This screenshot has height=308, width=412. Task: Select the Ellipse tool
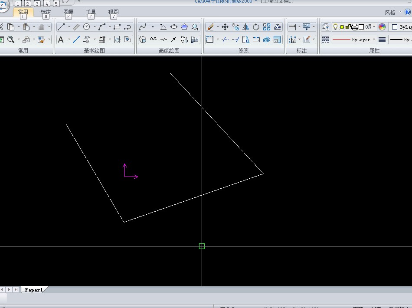coord(173,27)
